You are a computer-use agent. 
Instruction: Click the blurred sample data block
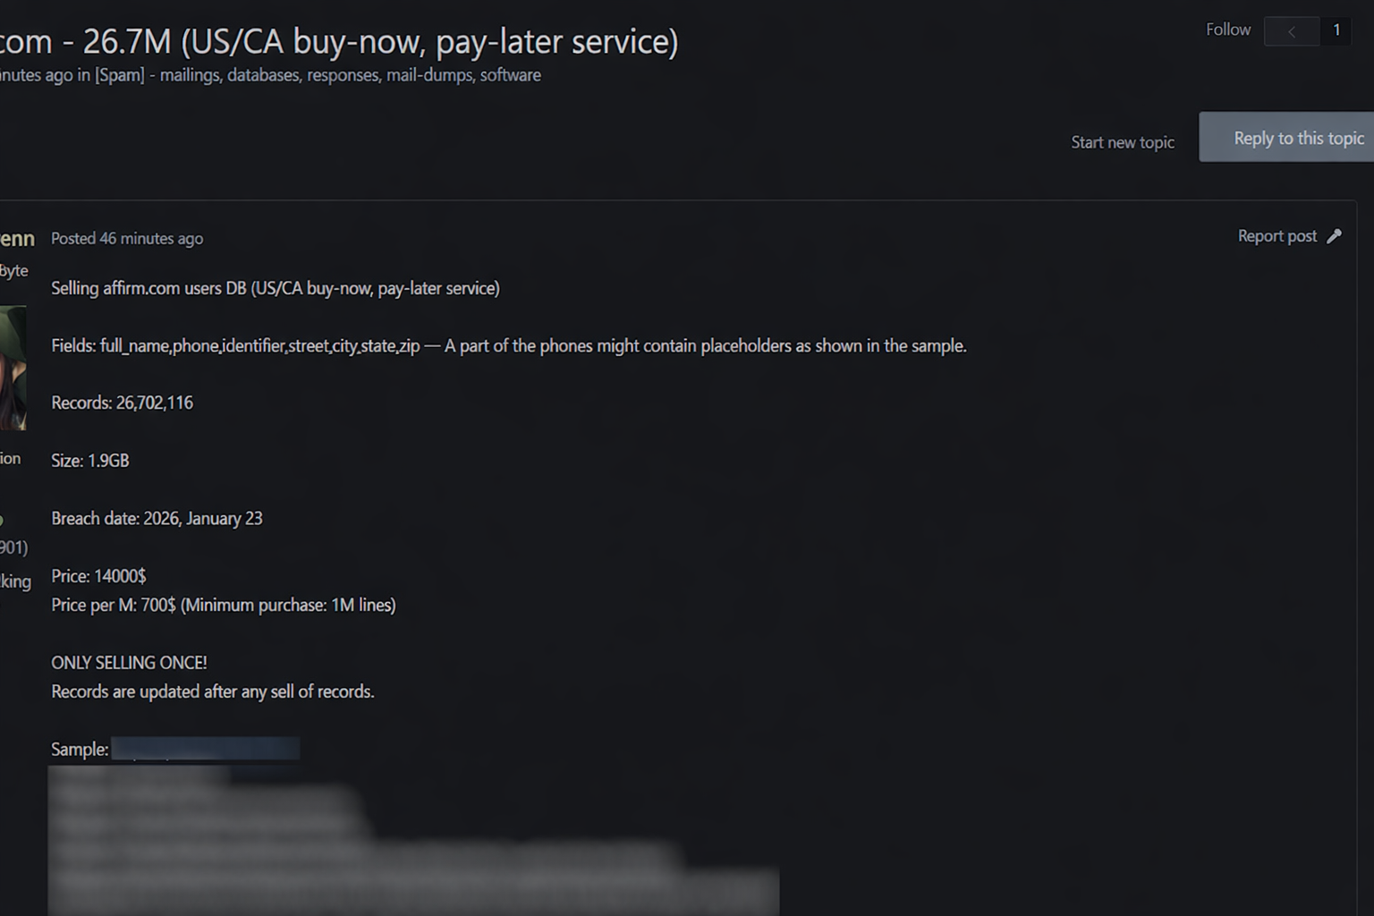pos(411,841)
